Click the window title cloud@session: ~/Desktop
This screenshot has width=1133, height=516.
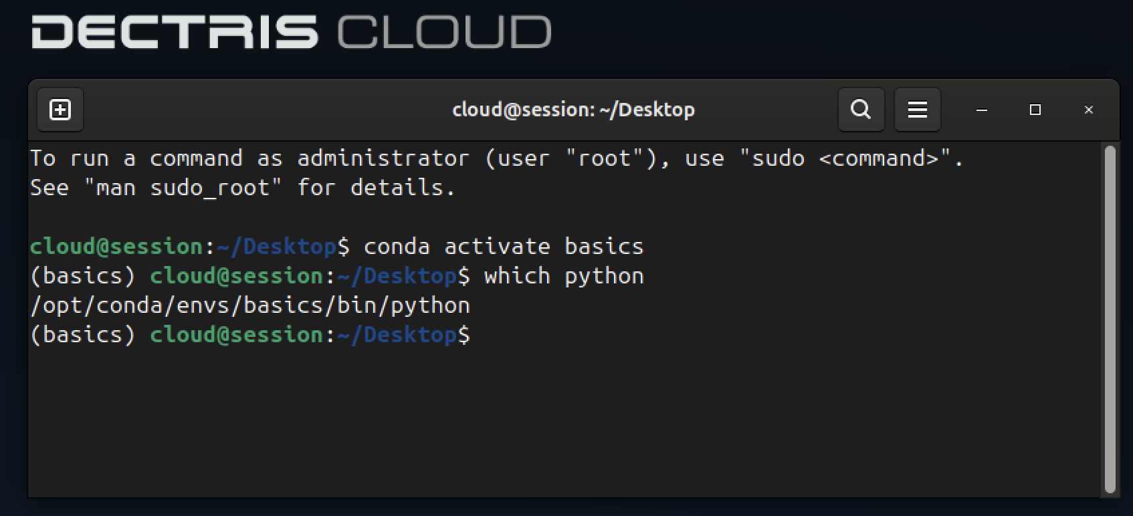[x=573, y=110]
